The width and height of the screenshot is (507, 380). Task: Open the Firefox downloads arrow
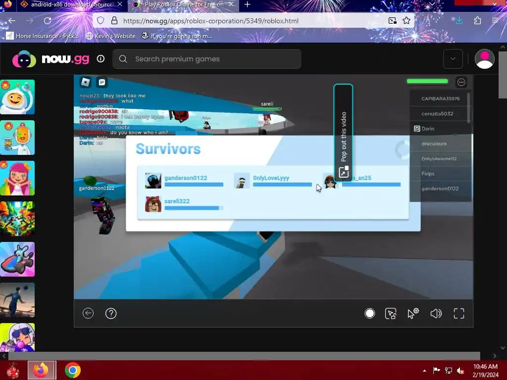click(459, 21)
